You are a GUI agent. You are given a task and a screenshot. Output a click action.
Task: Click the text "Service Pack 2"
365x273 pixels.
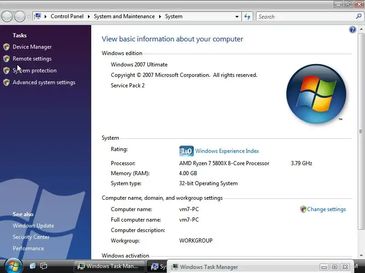point(128,86)
